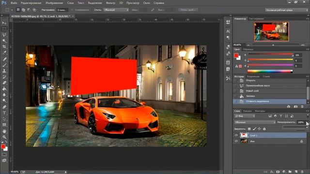
Task: Switch to the Каналы tab
Action: click(x=248, y=111)
